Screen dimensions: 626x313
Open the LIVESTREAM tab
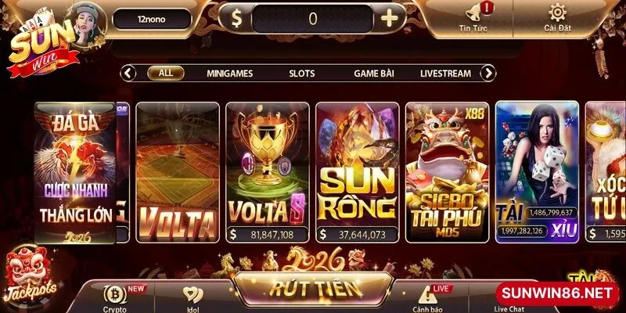click(445, 74)
